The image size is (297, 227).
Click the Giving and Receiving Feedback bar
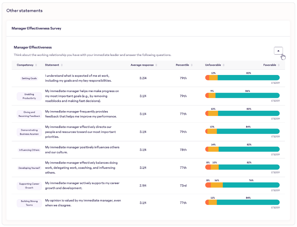pyautogui.click(x=242, y=113)
